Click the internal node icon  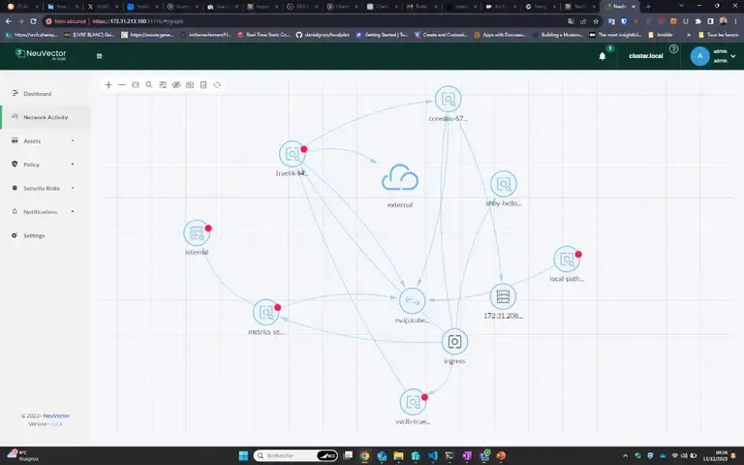tap(197, 232)
